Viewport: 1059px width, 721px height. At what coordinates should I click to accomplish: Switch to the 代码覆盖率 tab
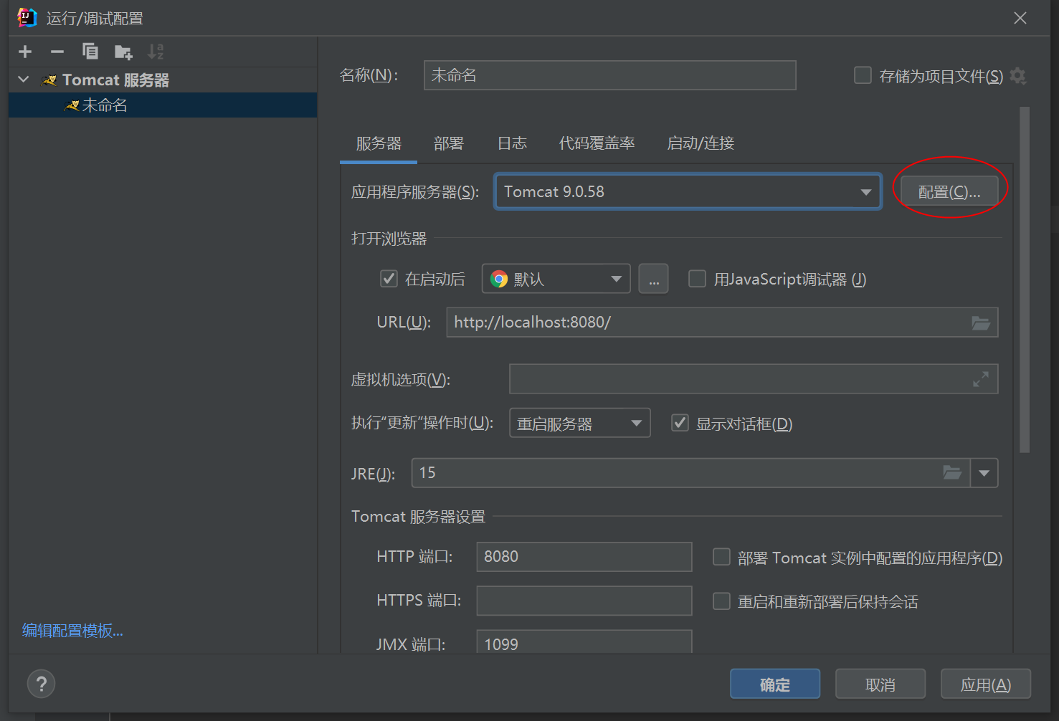(597, 143)
